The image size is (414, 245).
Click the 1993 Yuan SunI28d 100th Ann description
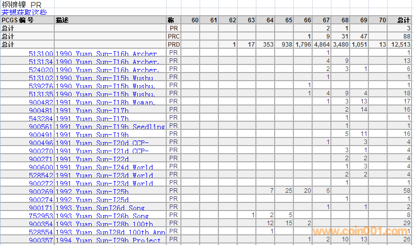point(110,232)
